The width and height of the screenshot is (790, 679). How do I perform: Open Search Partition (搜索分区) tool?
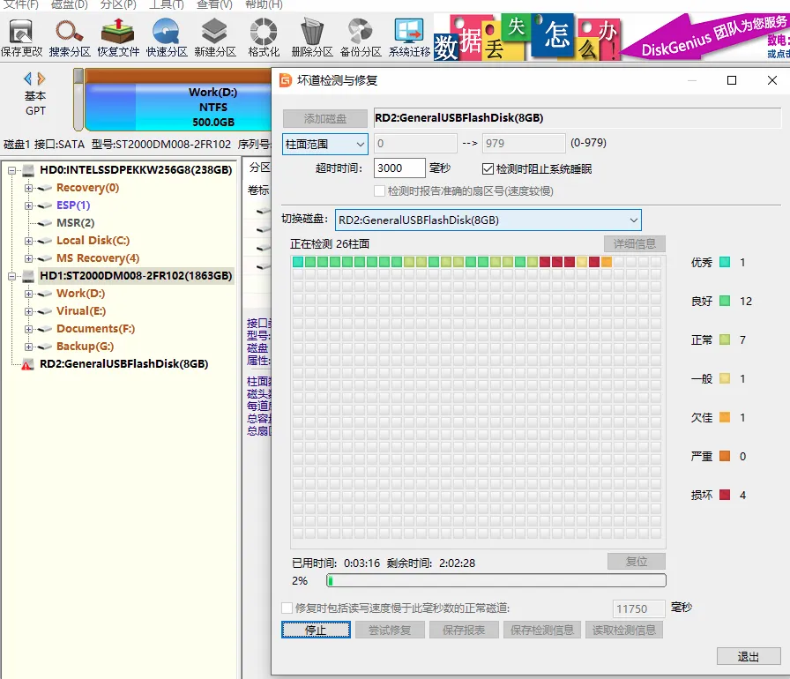click(x=70, y=38)
